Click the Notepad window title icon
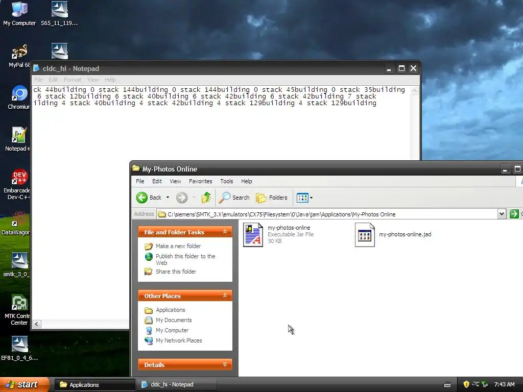This screenshot has height=392, width=523. pyautogui.click(x=36, y=68)
